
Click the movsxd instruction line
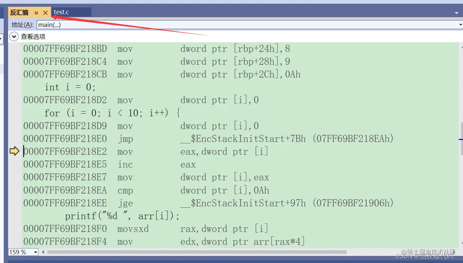146,229
